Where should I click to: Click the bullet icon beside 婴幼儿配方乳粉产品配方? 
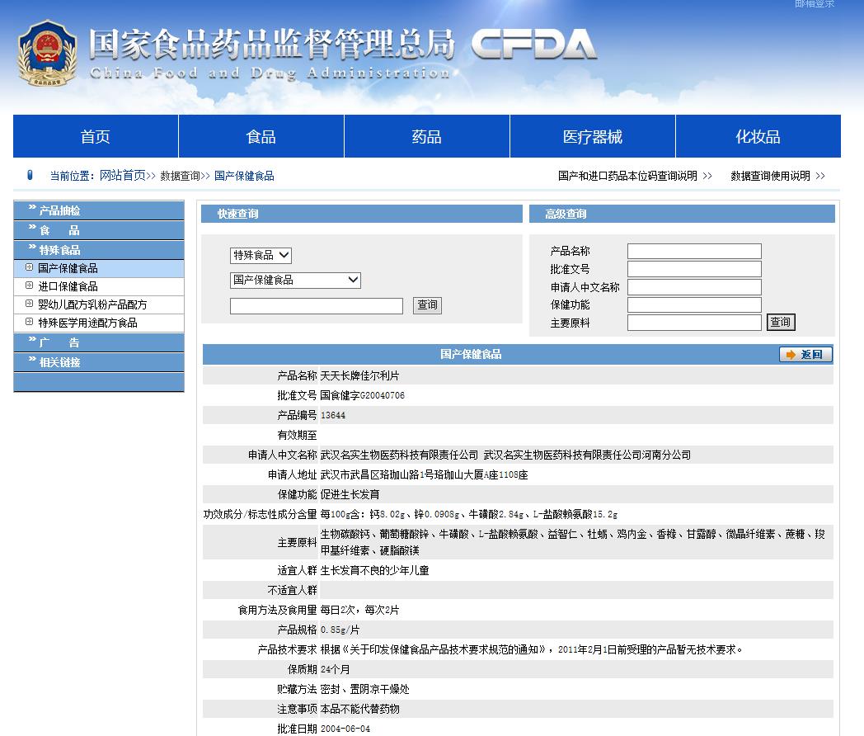[29, 304]
